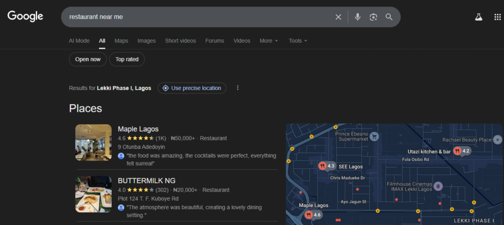
Task: Toggle the Open now filter
Action: [x=88, y=60]
